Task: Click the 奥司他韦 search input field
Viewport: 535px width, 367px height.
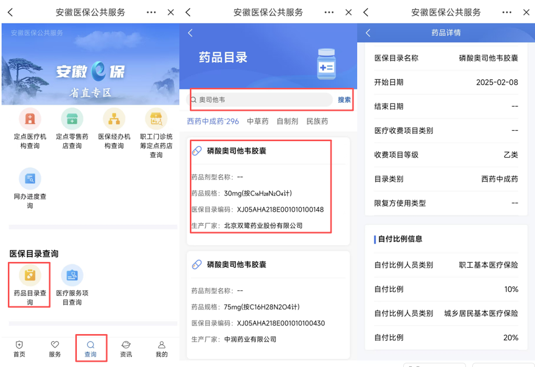Action: click(261, 100)
